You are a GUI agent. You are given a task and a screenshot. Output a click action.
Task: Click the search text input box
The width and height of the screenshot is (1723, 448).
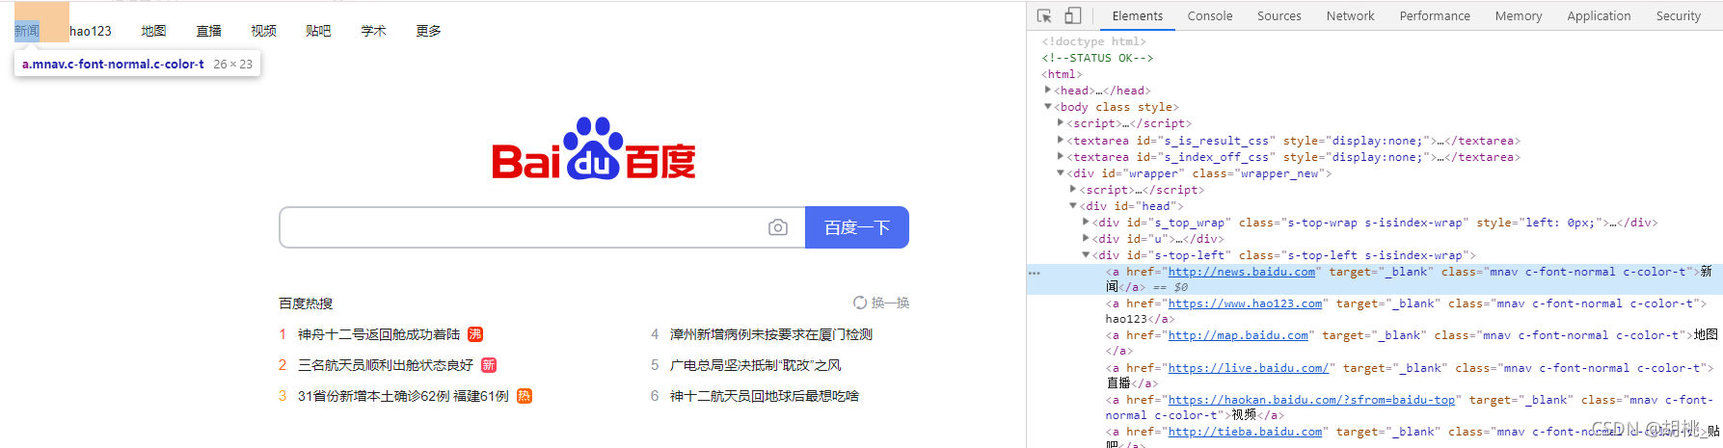pyautogui.click(x=521, y=227)
